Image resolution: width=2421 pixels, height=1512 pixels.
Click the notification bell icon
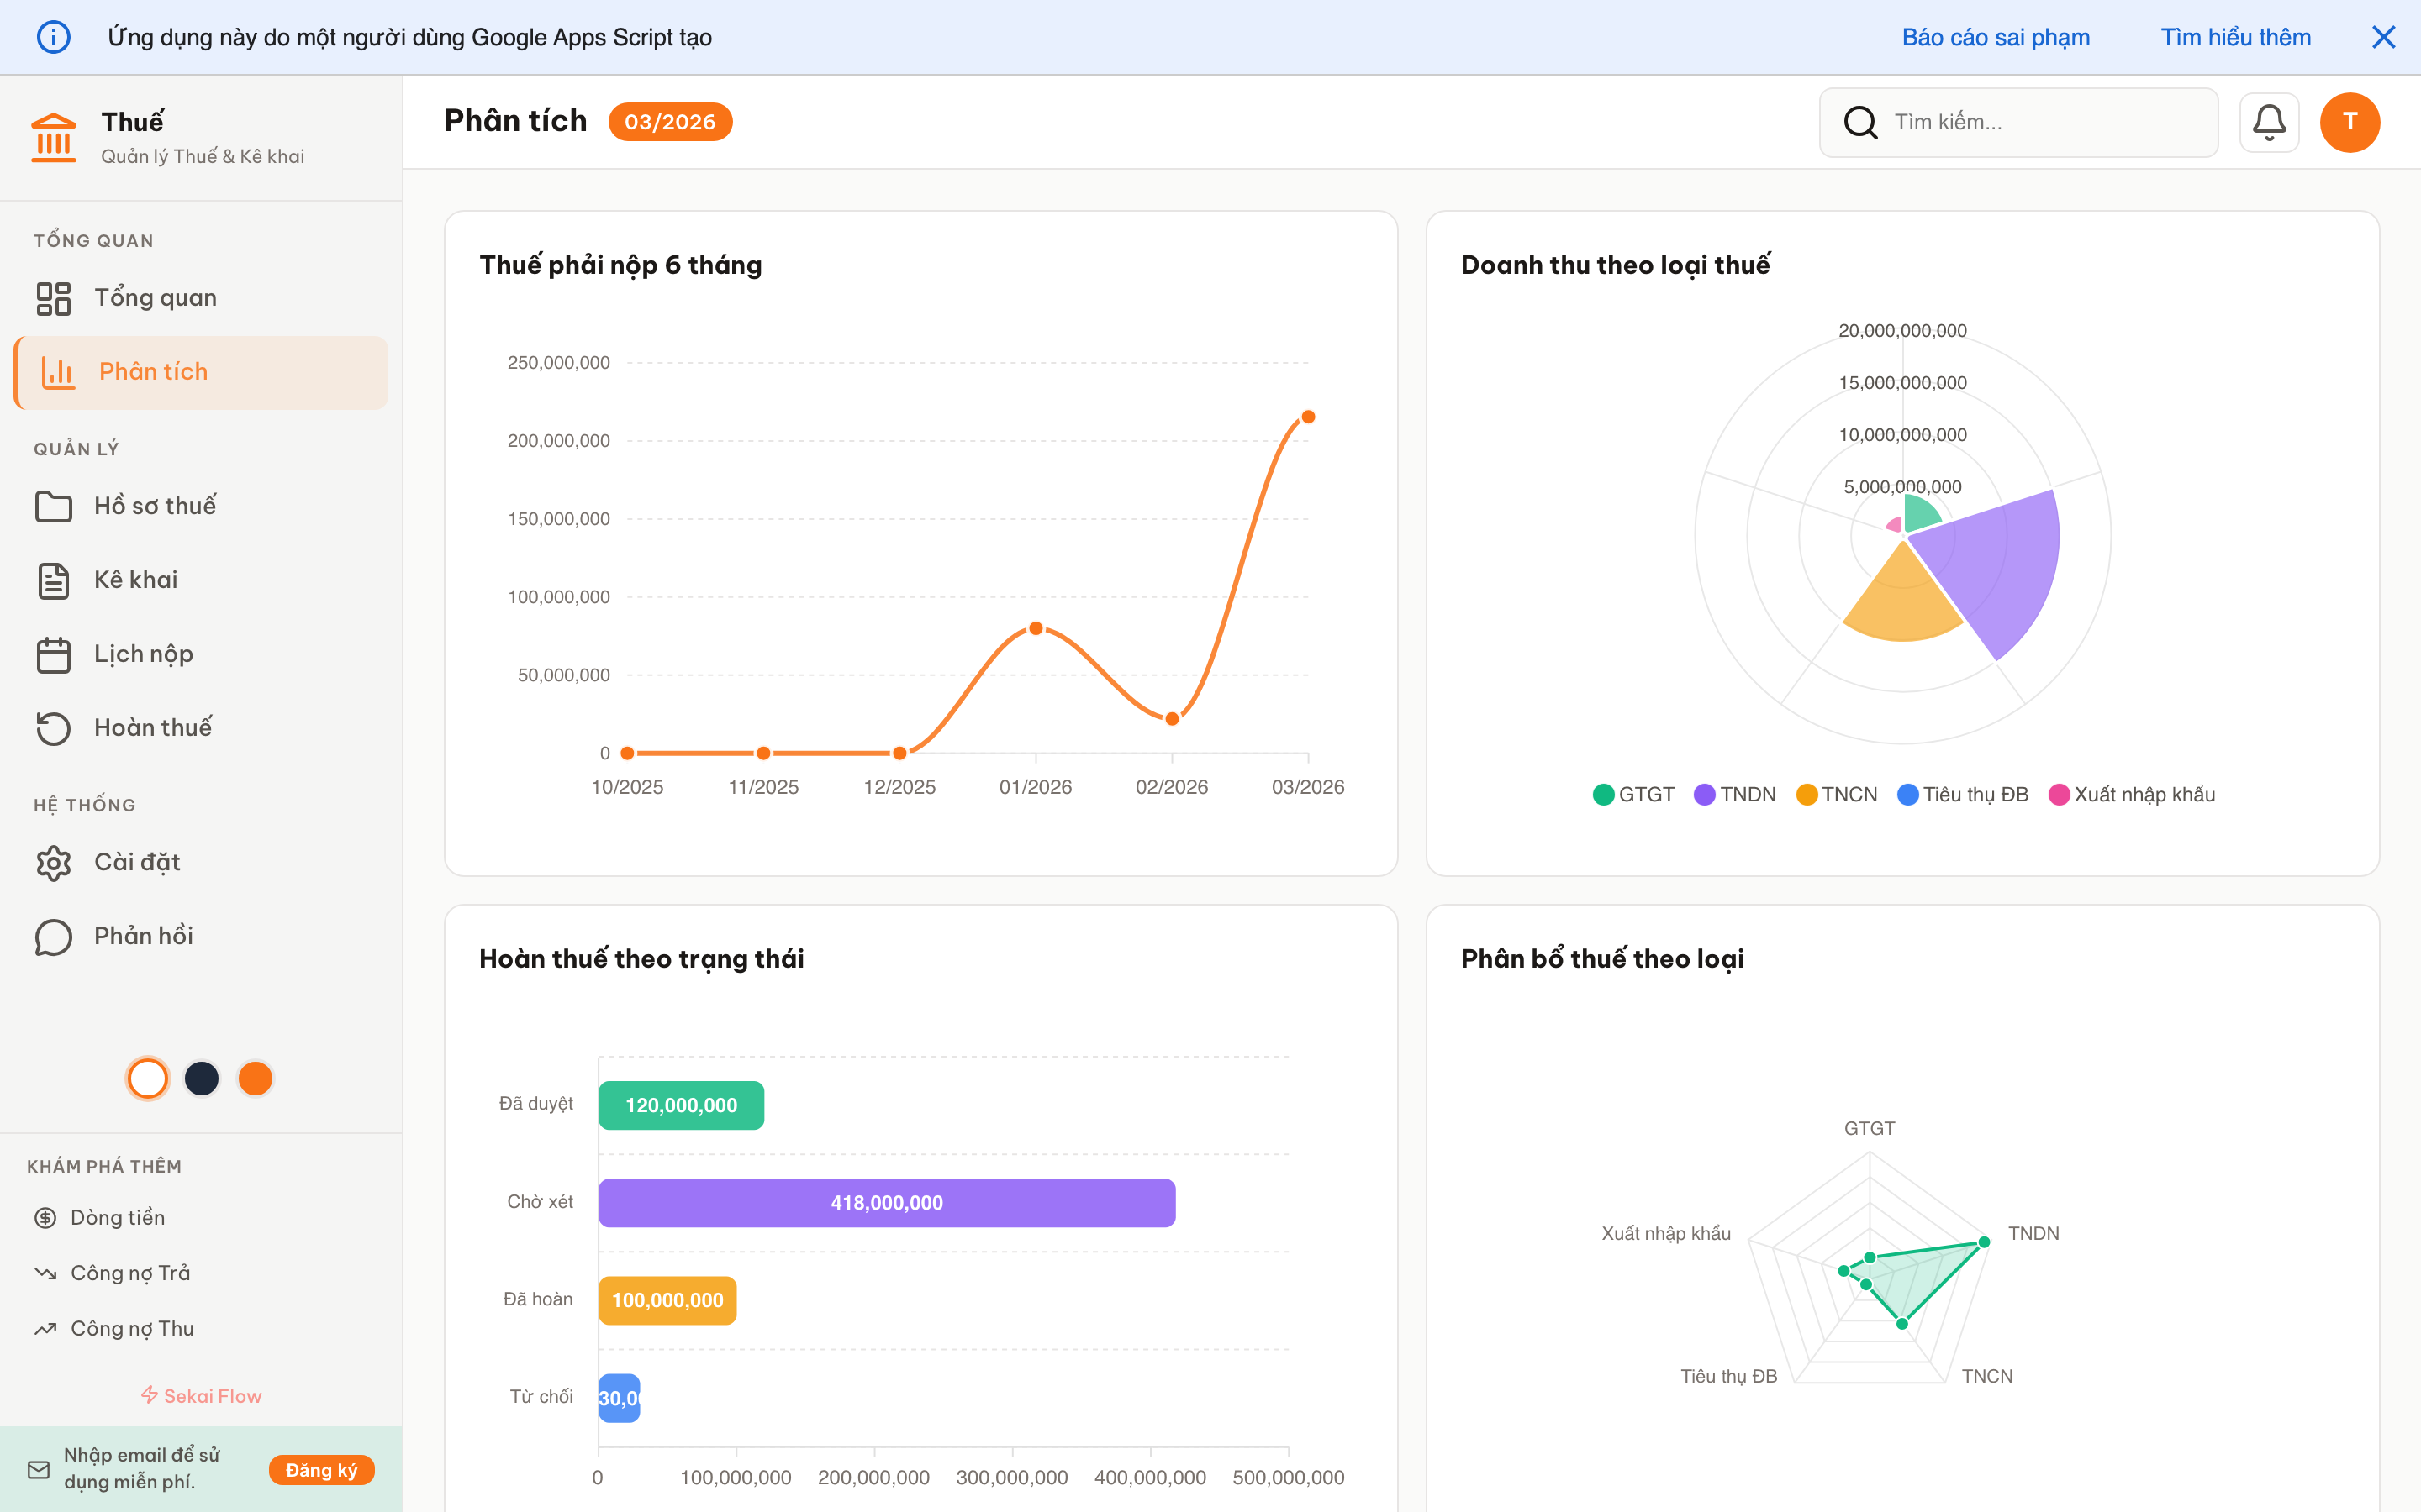coord(2268,122)
